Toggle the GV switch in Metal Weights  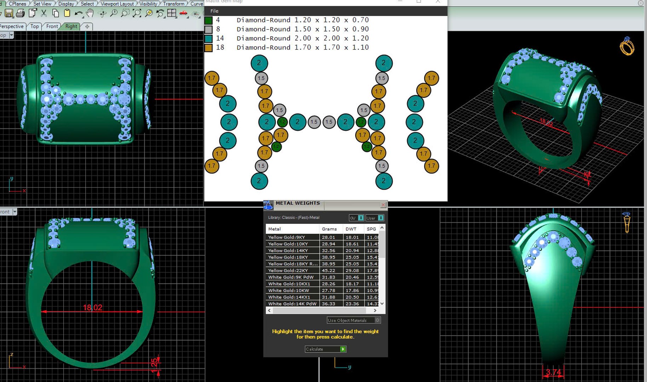pos(357,218)
